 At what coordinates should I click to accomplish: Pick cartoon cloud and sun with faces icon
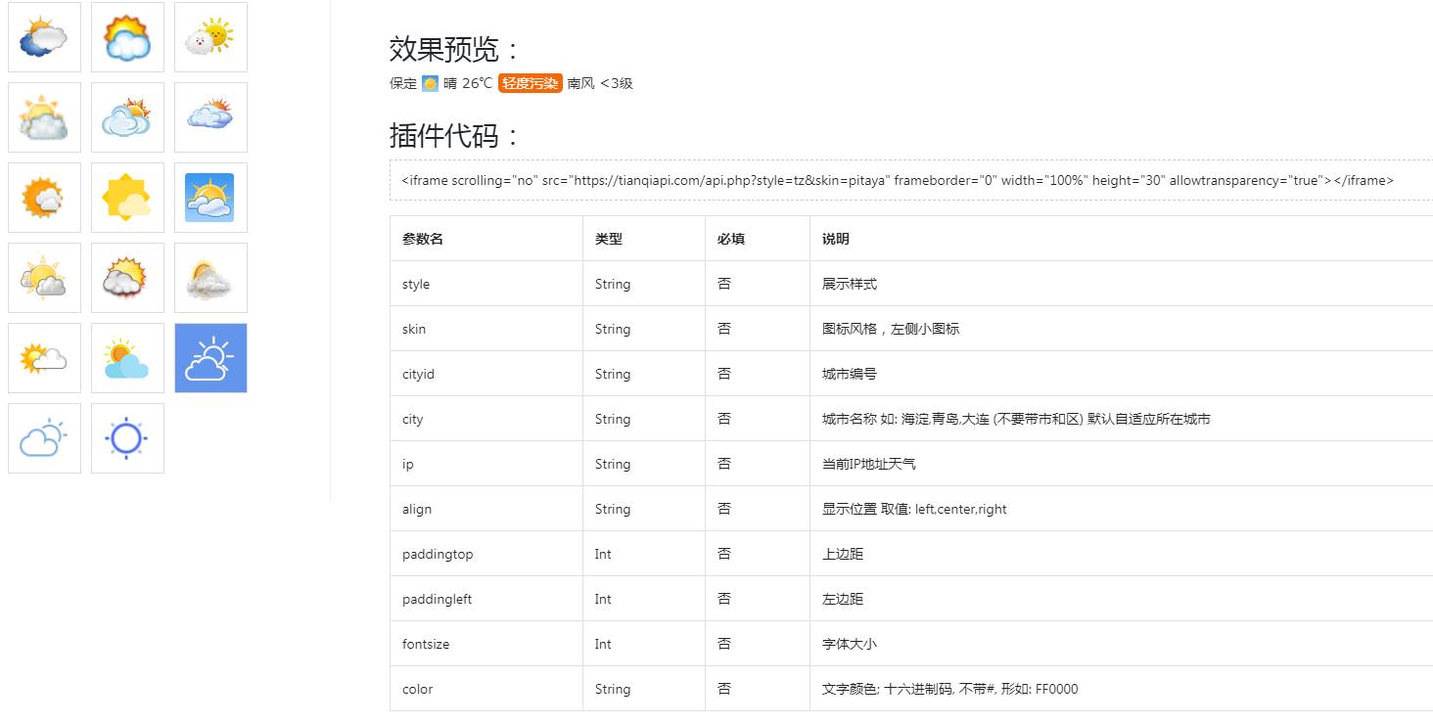click(x=210, y=37)
